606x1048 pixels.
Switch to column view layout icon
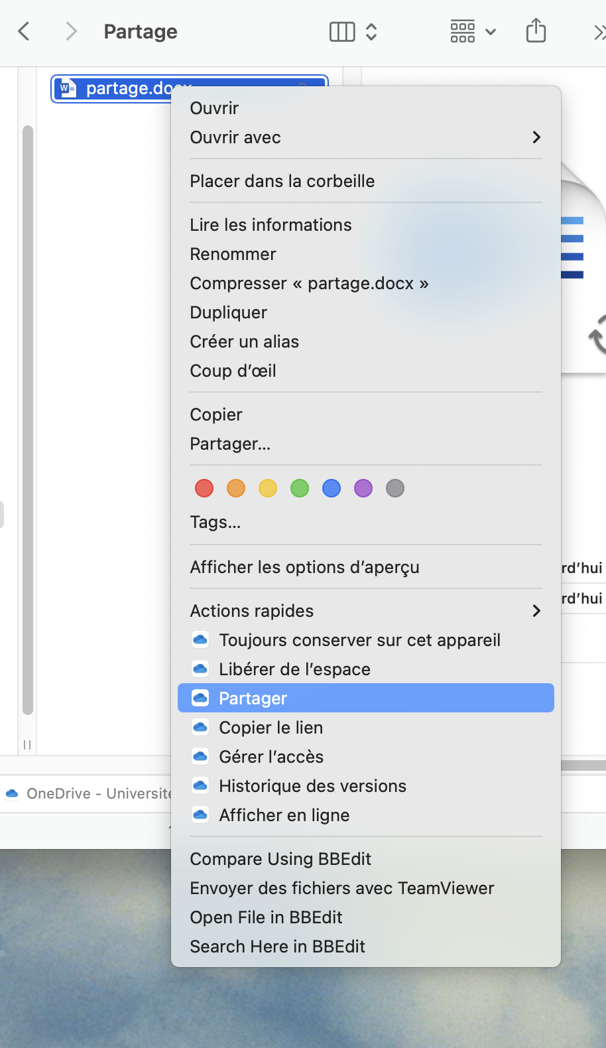[342, 31]
